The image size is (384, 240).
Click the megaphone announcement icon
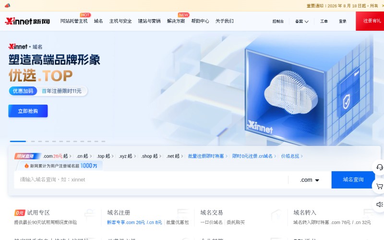click(x=7, y=5)
